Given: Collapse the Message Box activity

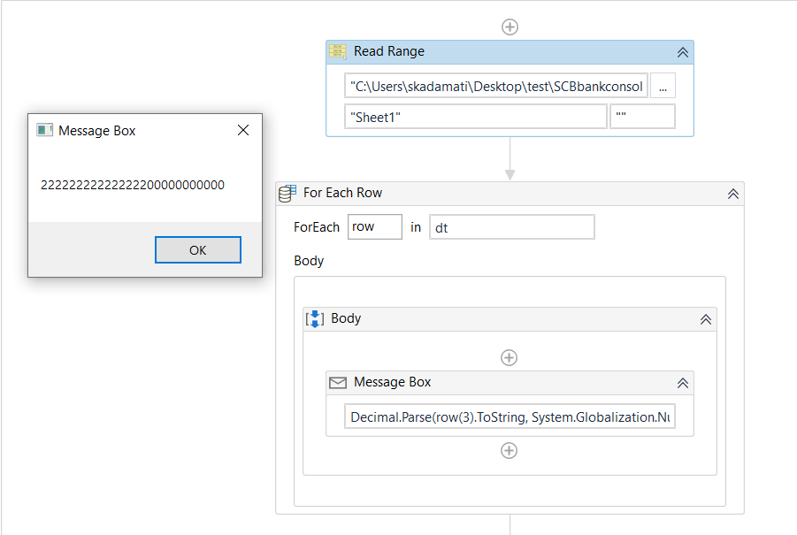Looking at the screenshot, I should pos(682,383).
